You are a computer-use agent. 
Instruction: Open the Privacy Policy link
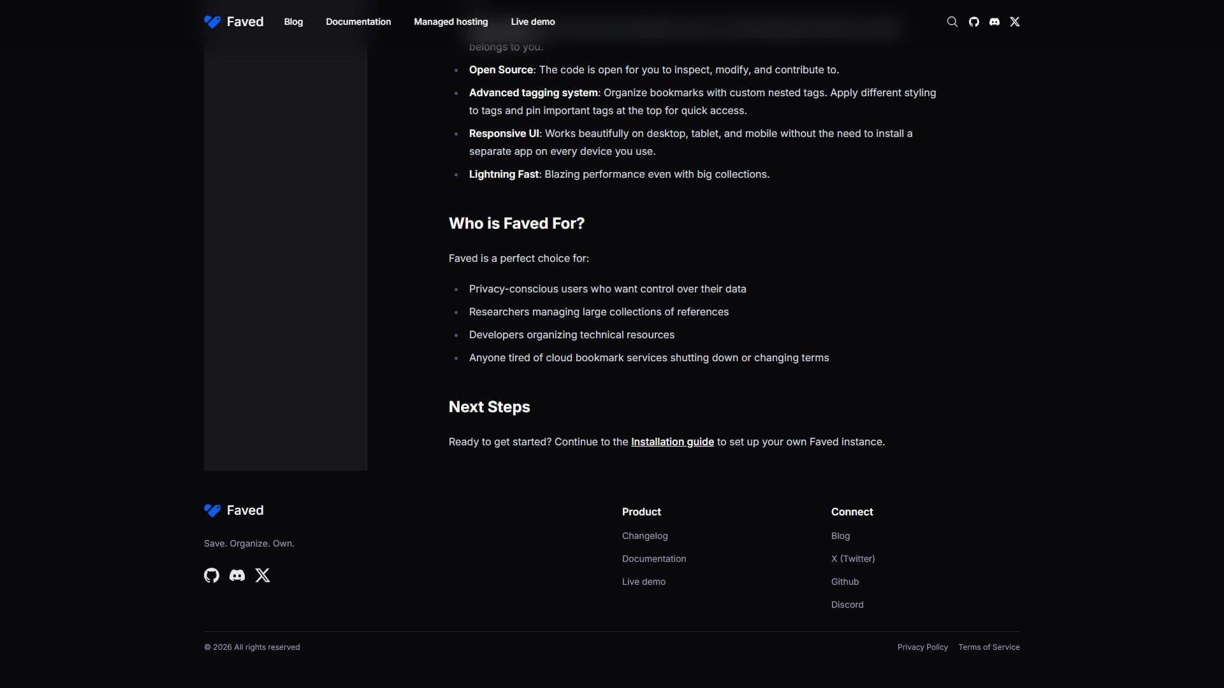tap(922, 647)
